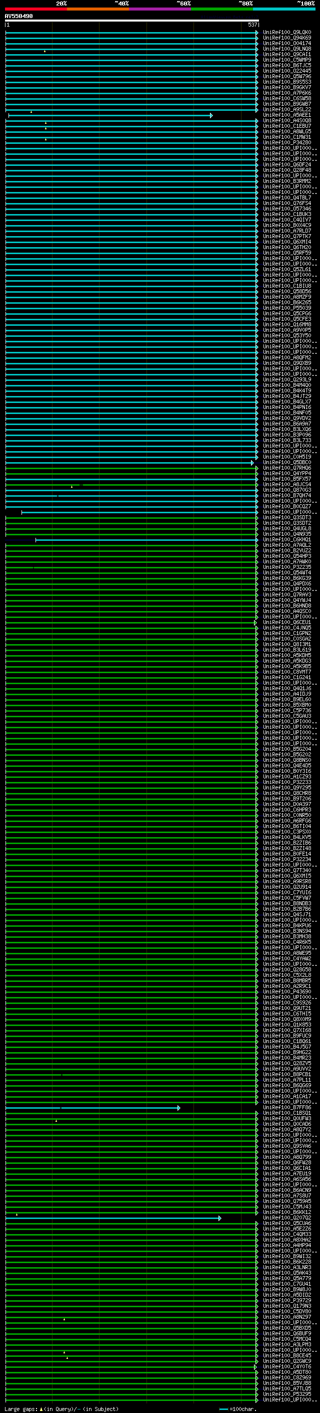Click the UniRef100_Q179N3 label
320x1413 pixels.
(x=286, y=1306)
